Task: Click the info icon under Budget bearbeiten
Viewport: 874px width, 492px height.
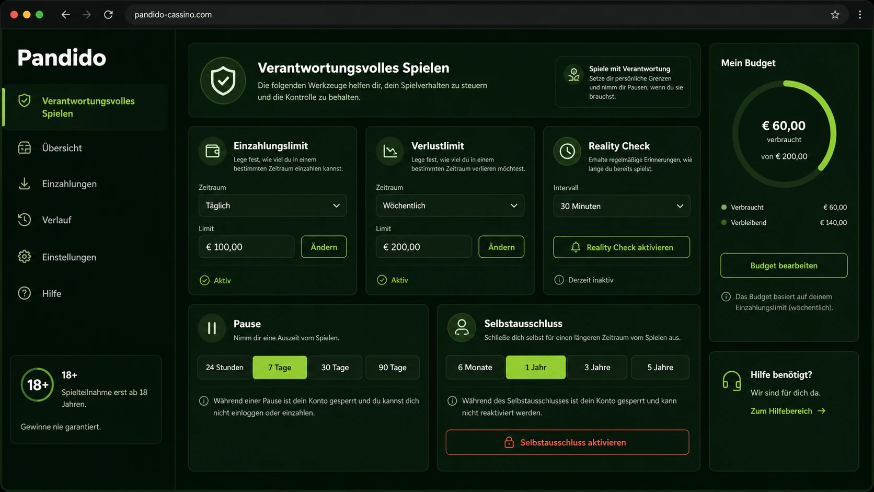Action: [726, 296]
